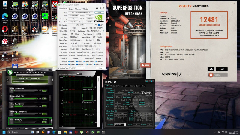Click the Afterburner fan user-define icon
The height and width of the screenshot is (135, 240).
click(x=52, y=121)
